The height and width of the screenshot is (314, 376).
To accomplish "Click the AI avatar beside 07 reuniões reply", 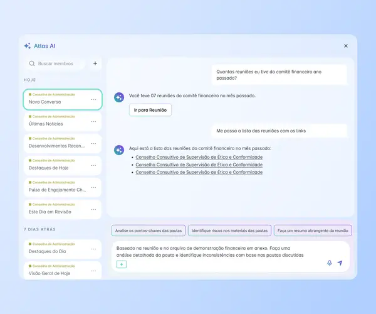I will pyautogui.click(x=119, y=97).
